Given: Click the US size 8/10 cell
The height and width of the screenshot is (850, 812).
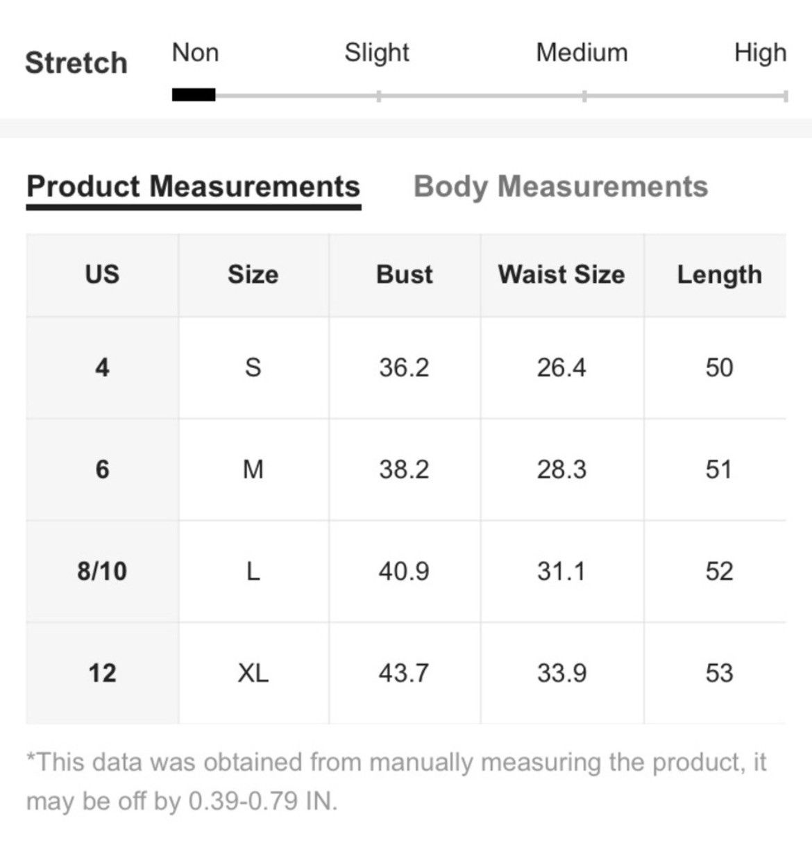Looking at the screenshot, I should click(x=102, y=572).
